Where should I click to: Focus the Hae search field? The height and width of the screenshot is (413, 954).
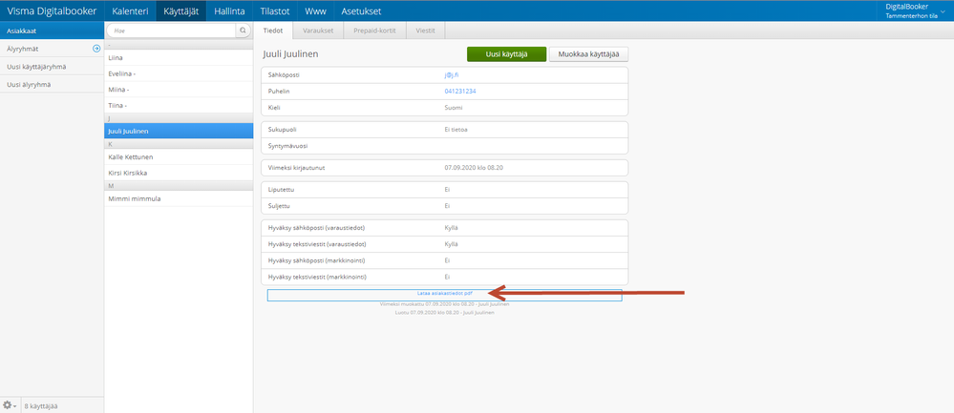(x=172, y=30)
